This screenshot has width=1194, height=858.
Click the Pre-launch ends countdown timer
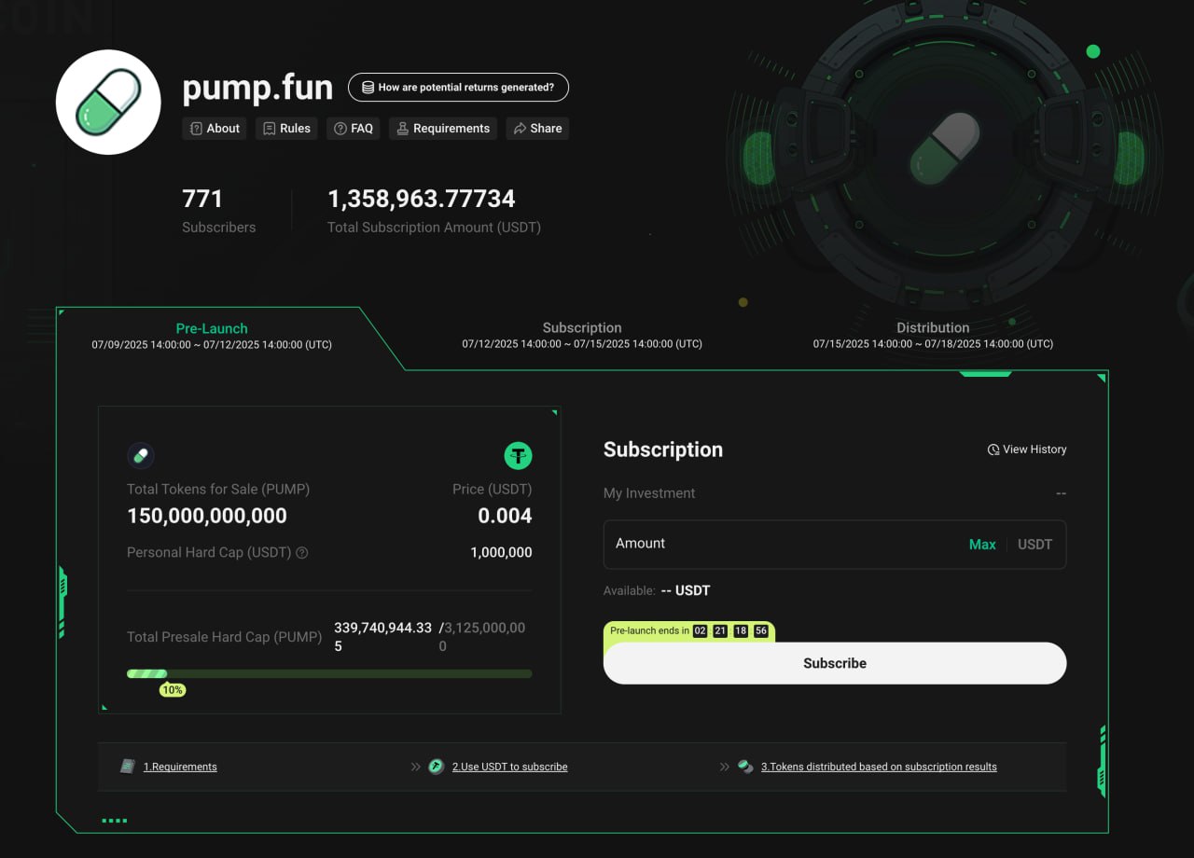(x=689, y=631)
